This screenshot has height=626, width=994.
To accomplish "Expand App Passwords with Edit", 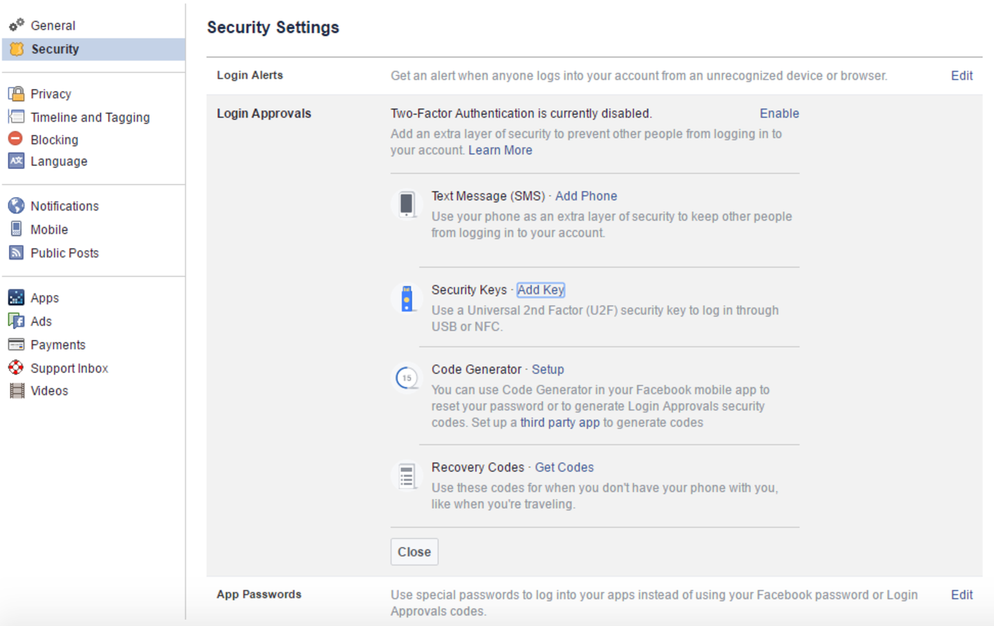I will point(961,595).
